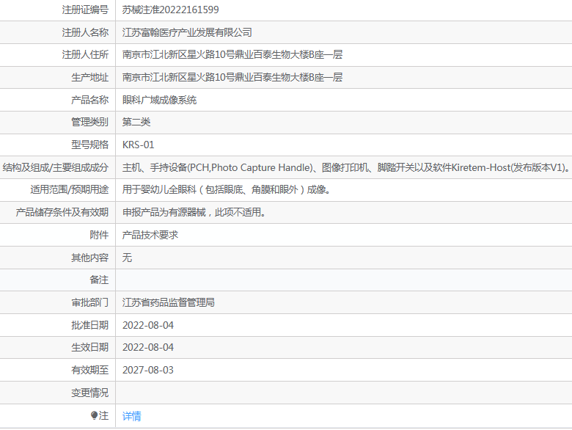Viewport: 572px width, 430px height.
Task: Click the 批准日期 label
Action: [89, 325]
